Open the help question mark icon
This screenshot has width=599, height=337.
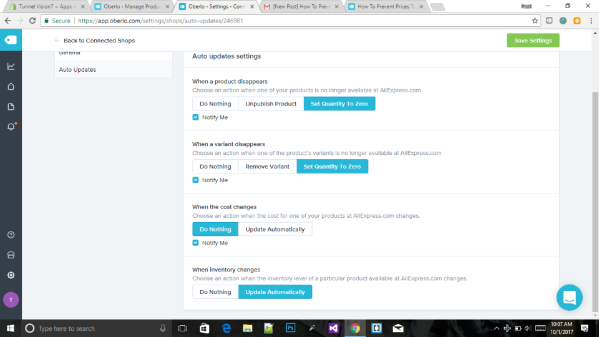tap(11, 235)
